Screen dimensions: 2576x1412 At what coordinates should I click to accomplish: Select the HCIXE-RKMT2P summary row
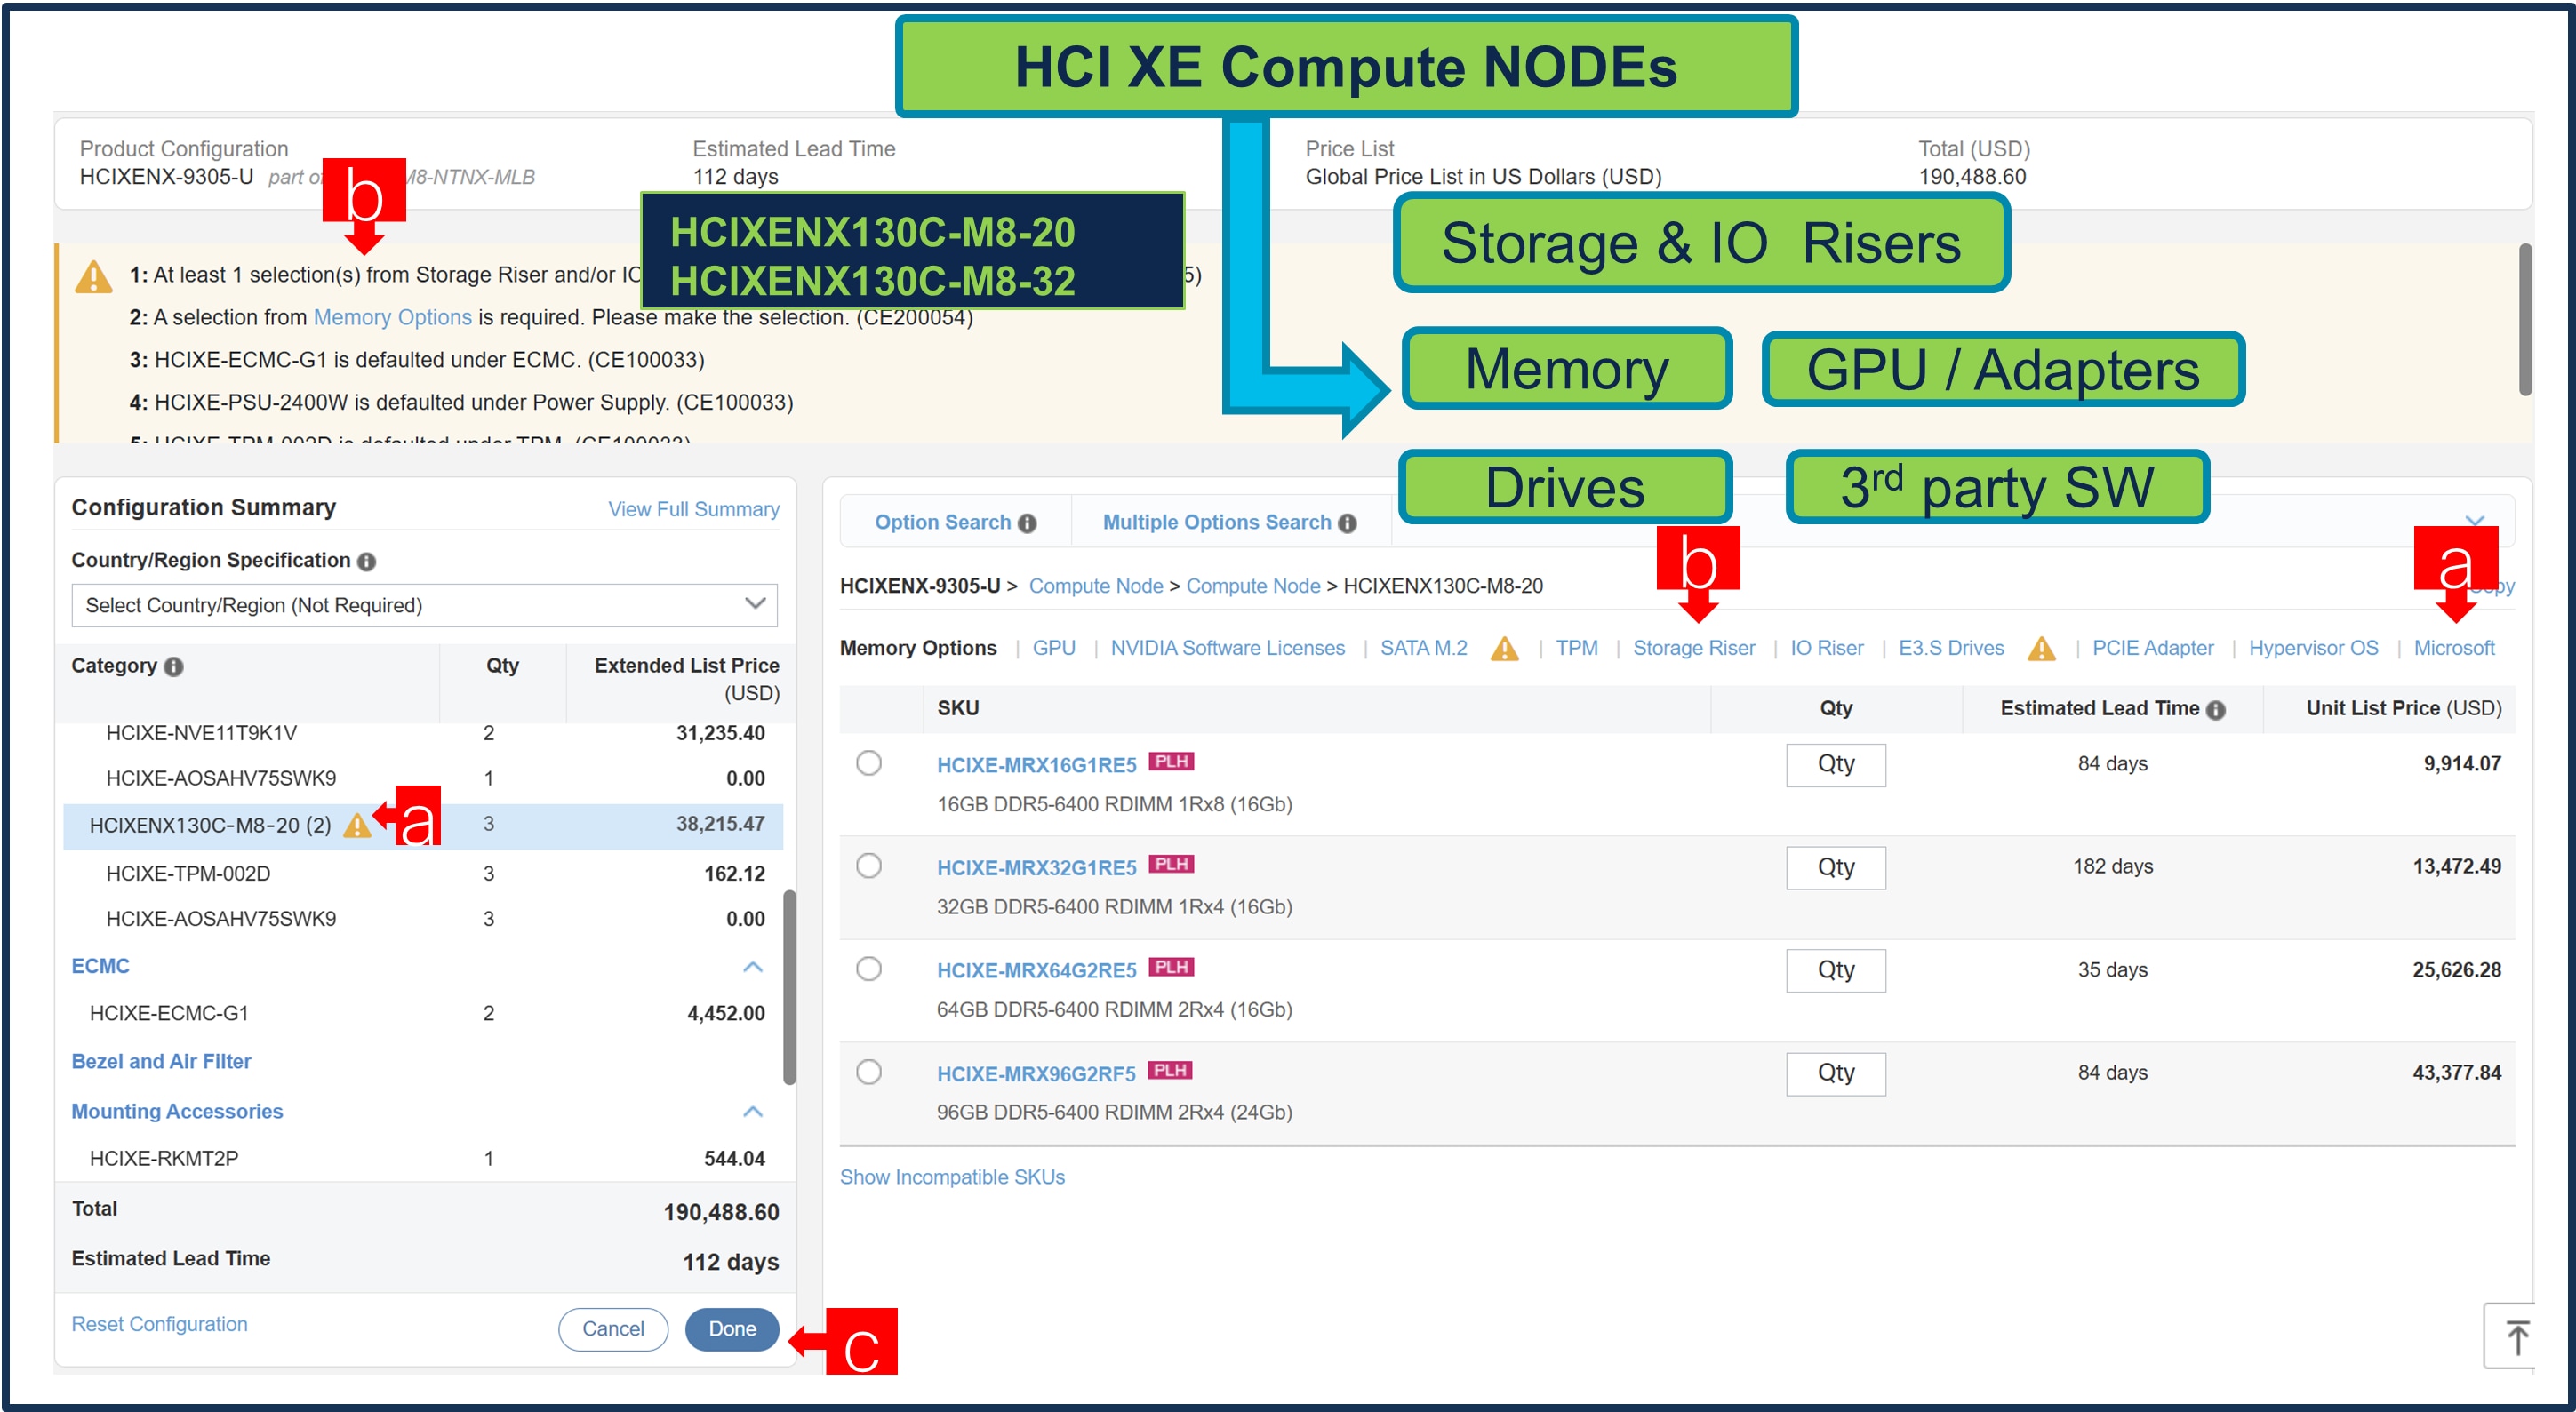423,1158
